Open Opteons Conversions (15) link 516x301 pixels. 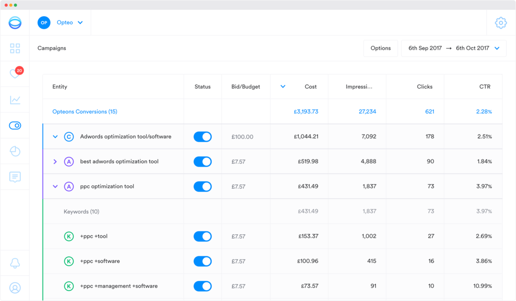coord(84,111)
